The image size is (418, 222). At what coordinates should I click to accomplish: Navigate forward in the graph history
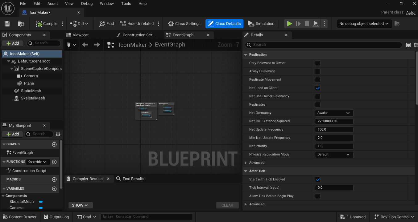97,45
